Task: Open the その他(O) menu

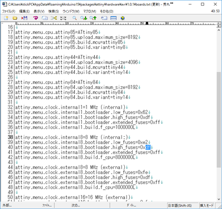Action: tap(107, 11)
